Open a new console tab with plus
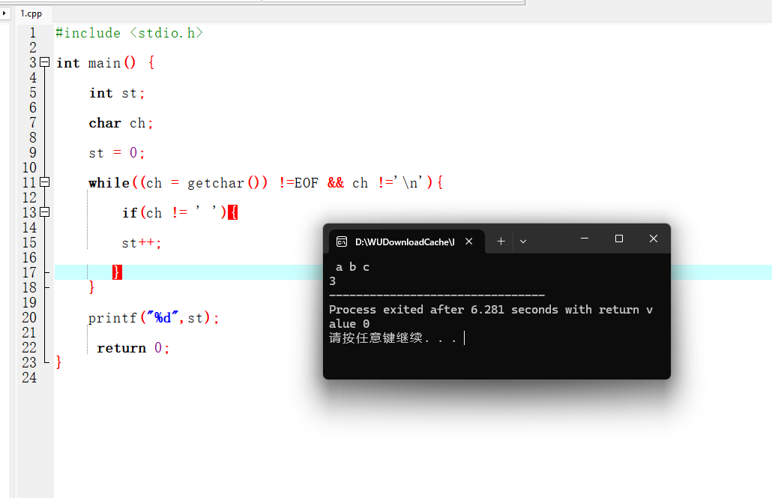 tap(501, 241)
